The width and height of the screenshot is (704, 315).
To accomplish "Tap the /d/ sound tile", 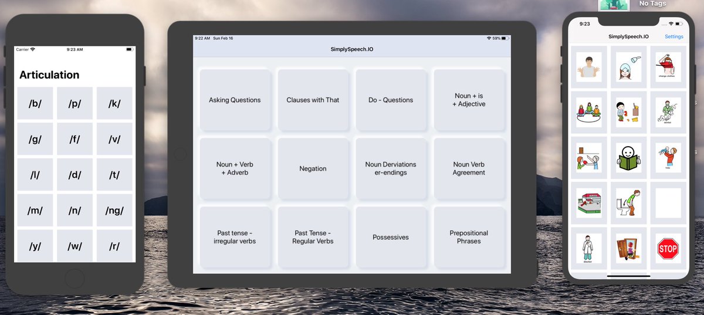I will point(75,175).
